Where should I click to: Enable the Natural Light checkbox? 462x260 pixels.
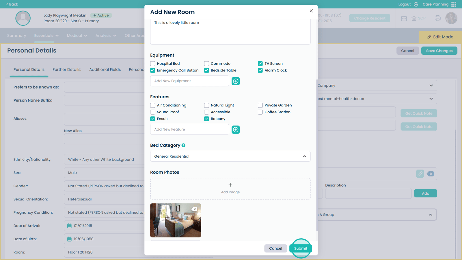click(206, 105)
